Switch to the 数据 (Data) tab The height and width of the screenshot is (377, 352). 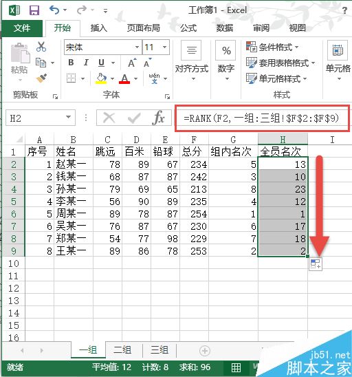[225, 28]
